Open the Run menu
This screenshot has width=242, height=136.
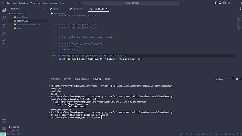[45, 3]
